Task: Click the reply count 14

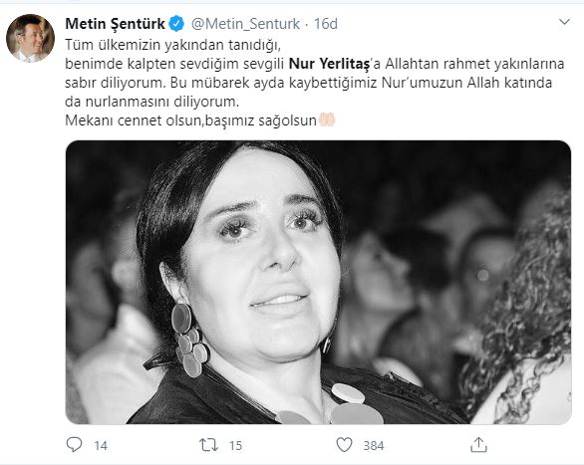Action: click(x=101, y=446)
